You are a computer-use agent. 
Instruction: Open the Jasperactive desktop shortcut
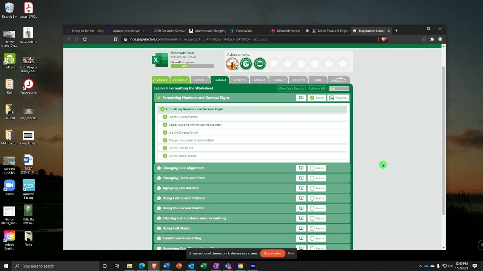click(x=28, y=87)
